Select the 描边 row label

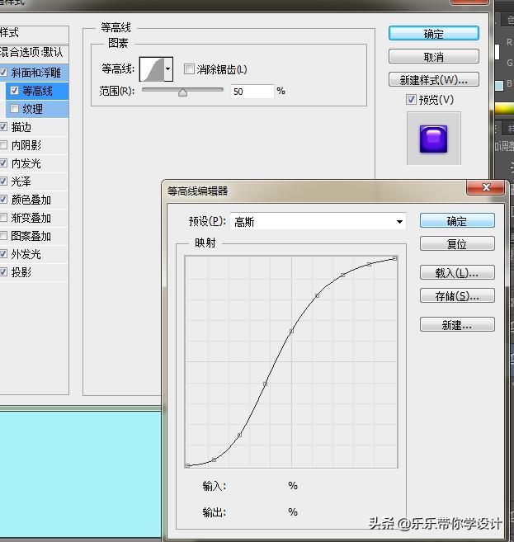(x=21, y=127)
